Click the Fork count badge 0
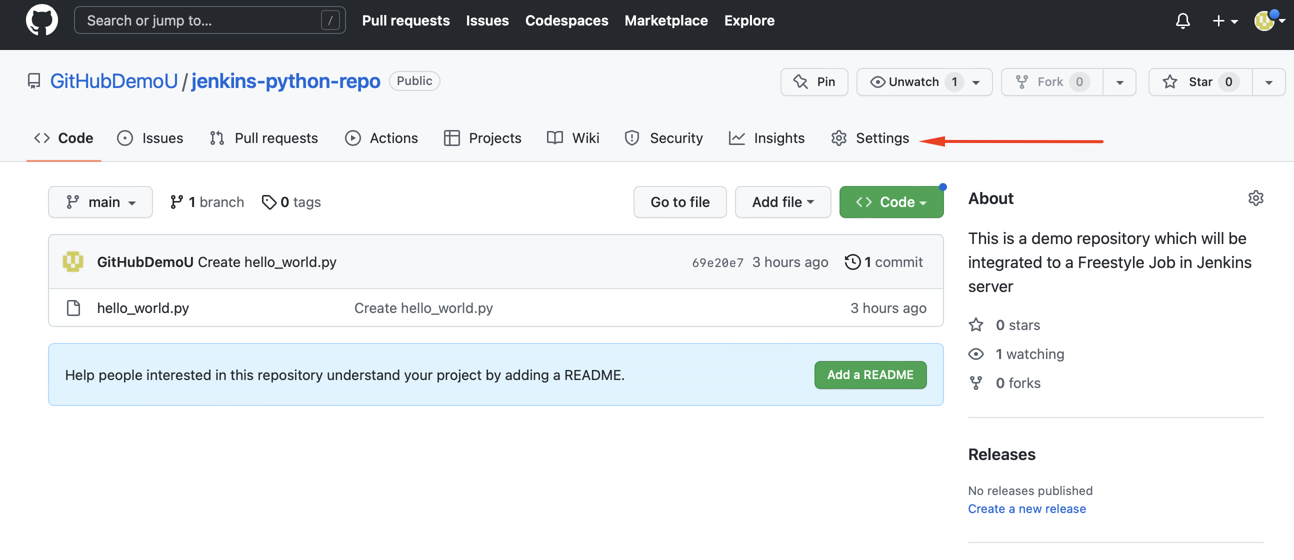This screenshot has height=560, width=1294. tap(1079, 82)
